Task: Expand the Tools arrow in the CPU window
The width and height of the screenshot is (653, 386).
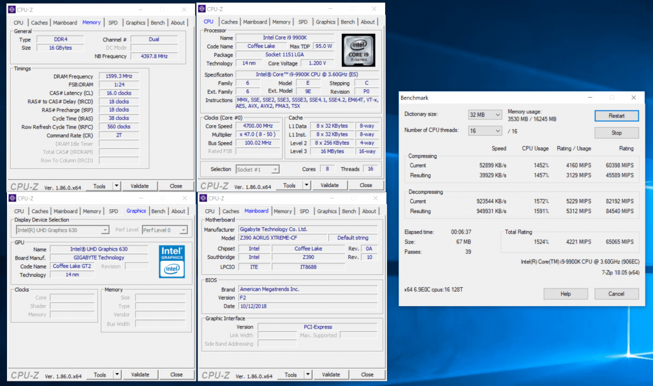Action: click(x=307, y=185)
